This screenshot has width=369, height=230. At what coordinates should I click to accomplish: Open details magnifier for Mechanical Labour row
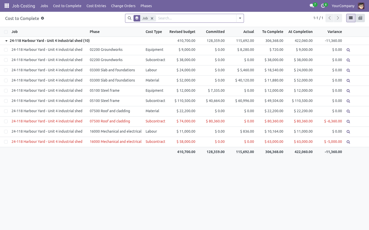coord(348,132)
